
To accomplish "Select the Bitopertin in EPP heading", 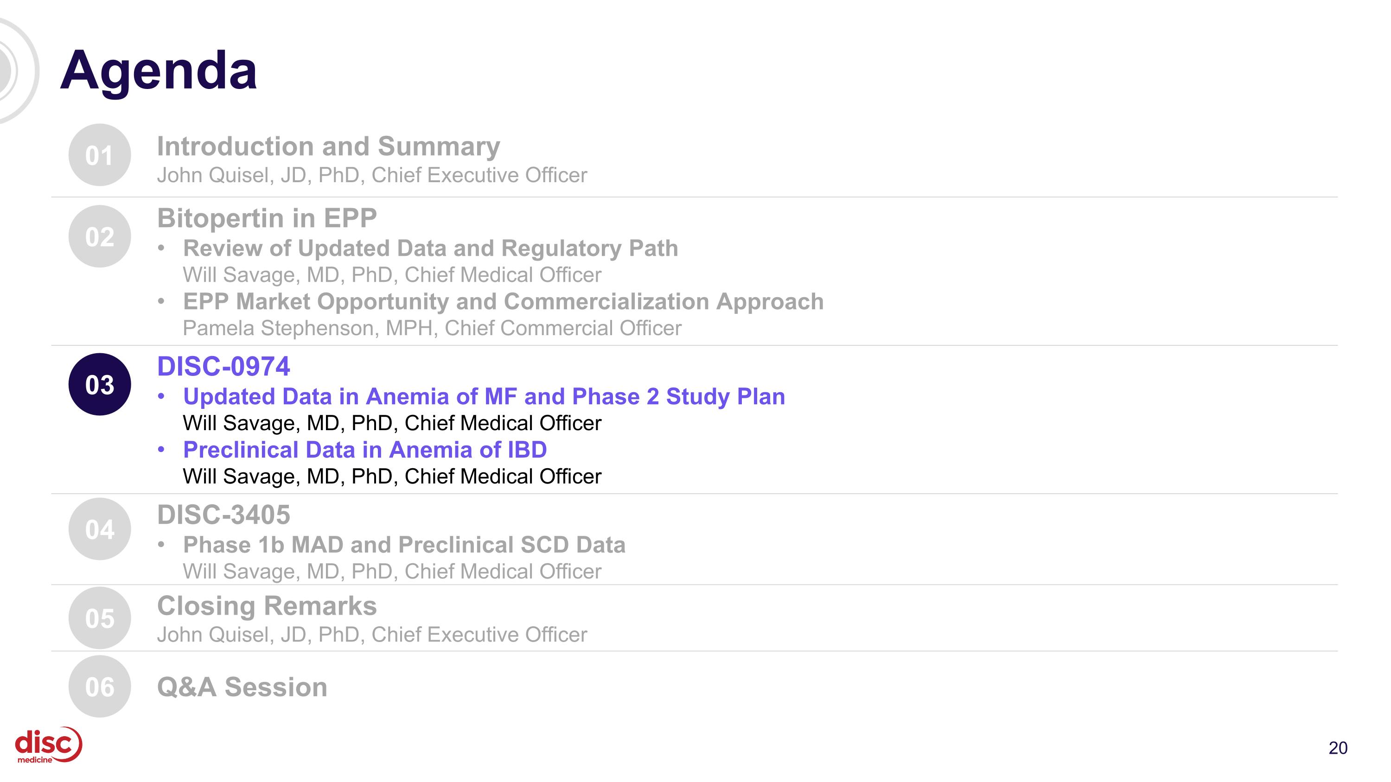I will pos(267,218).
